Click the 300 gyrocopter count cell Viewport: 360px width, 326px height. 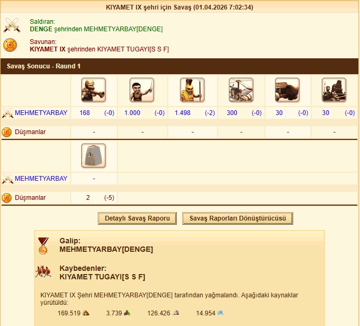[x=232, y=113]
